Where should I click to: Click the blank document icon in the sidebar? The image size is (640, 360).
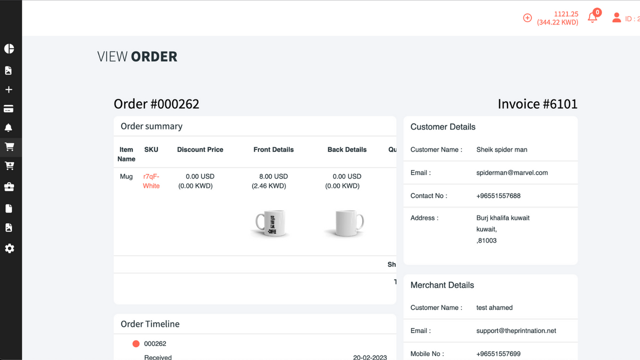(x=9, y=208)
